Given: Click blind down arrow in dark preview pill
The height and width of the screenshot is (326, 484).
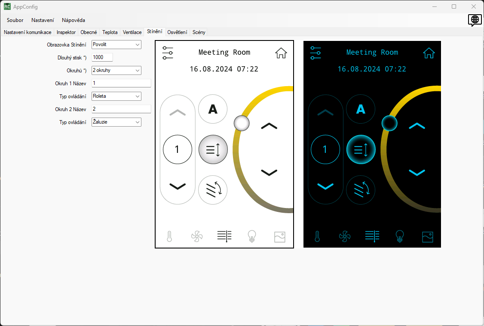Looking at the screenshot, I should tap(325, 186).
